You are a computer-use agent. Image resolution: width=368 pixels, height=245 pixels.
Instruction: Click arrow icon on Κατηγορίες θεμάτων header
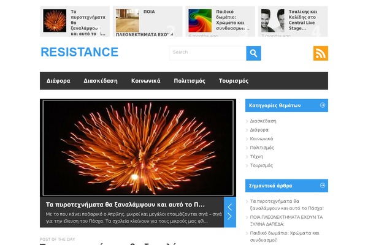tap(323, 105)
